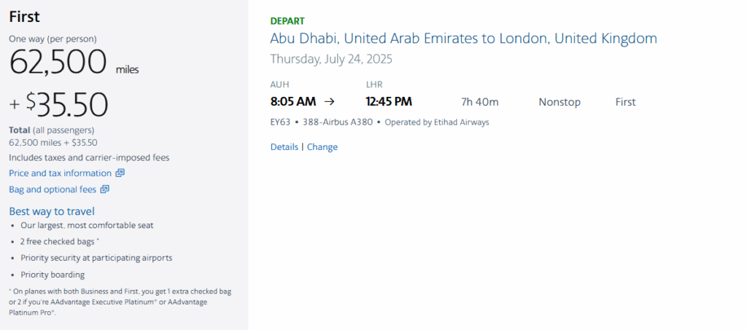Image resolution: width=747 pixels, height=330 pixels.
Task: Click the green DEPART label
Action: (x=287, y=21)
